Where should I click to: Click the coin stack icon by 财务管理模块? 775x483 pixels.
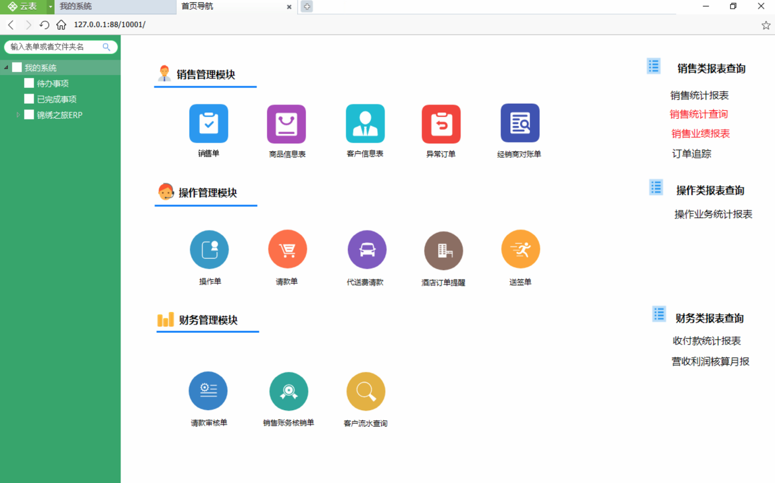tap(165, 320)
